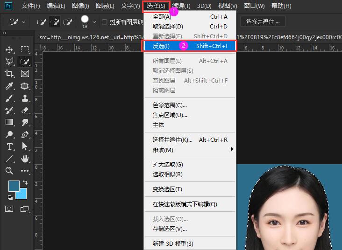Viewport: 342px width, 250px height.
Task: Choose Deselect (取消选择) menu item
Action: [x=190, y=26]
